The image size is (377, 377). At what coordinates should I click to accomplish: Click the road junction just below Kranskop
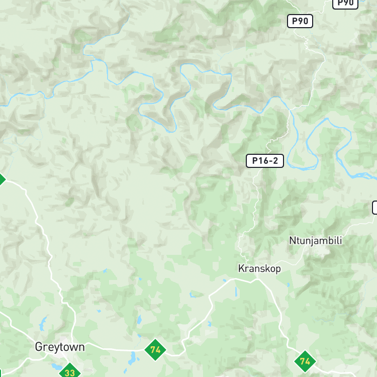click(257, 279)
